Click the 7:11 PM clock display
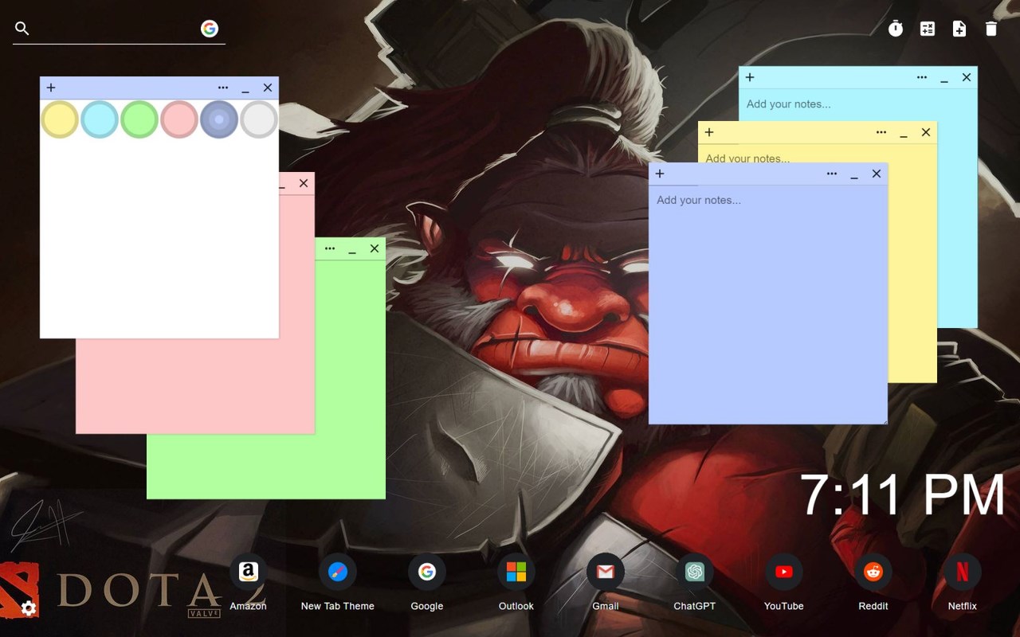Screen dimensions: 1020x637 [x=903, y=495]
